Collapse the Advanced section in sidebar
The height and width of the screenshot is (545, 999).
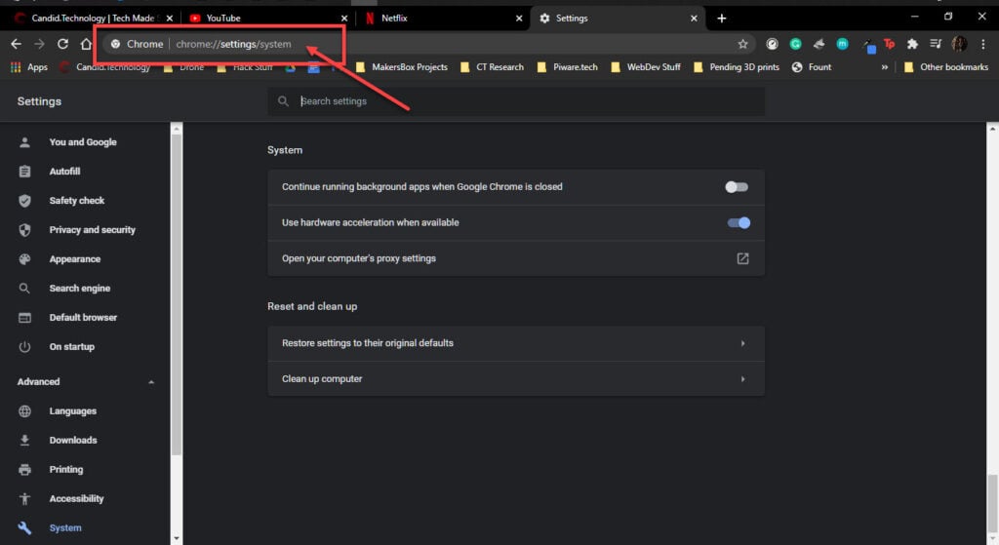click(151, 382)
